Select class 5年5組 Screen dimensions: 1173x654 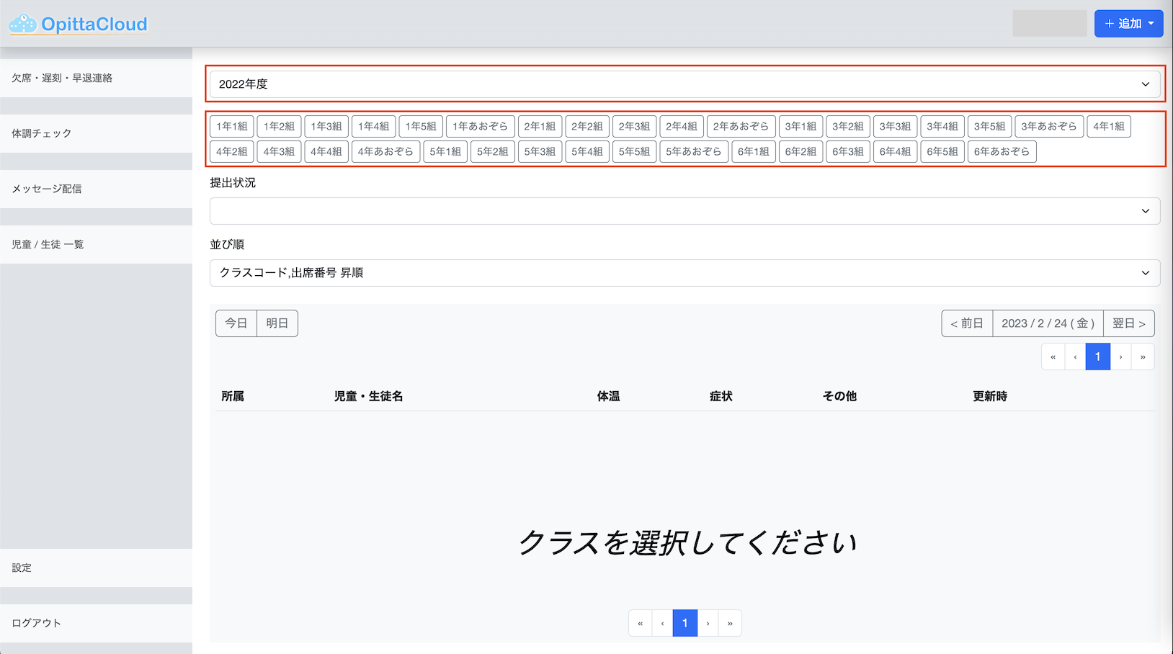coord(634,152)
